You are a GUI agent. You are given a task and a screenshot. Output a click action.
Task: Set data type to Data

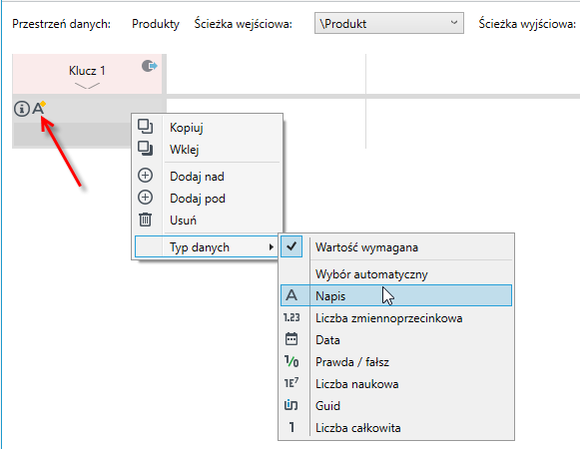tap(396, 339)
